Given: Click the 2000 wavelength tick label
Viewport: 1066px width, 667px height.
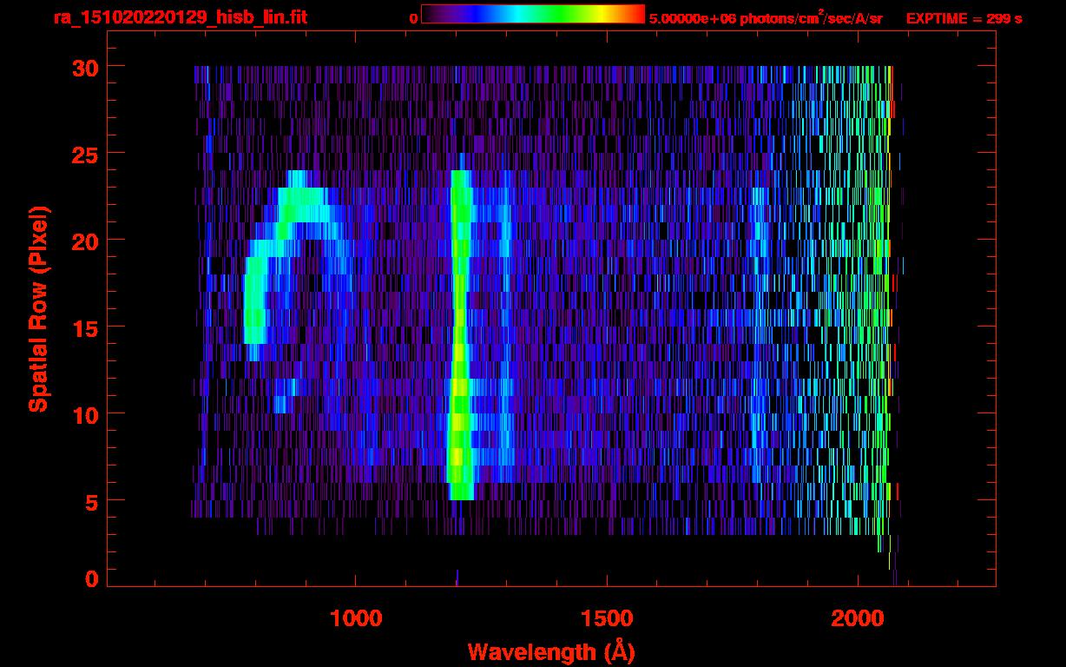Looking at the screenshot, I should click(x=858, y=618).
